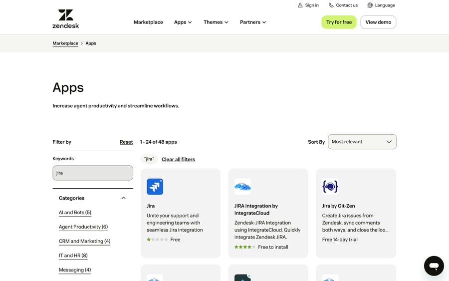Open Jira by Git-Zen title
This screenshot has width=449, height=281.
pyautogui.click(x=338, y=206)
